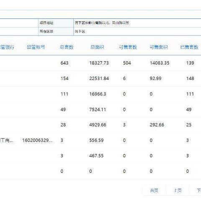Click the 可售面积 column header

[159, 47]
